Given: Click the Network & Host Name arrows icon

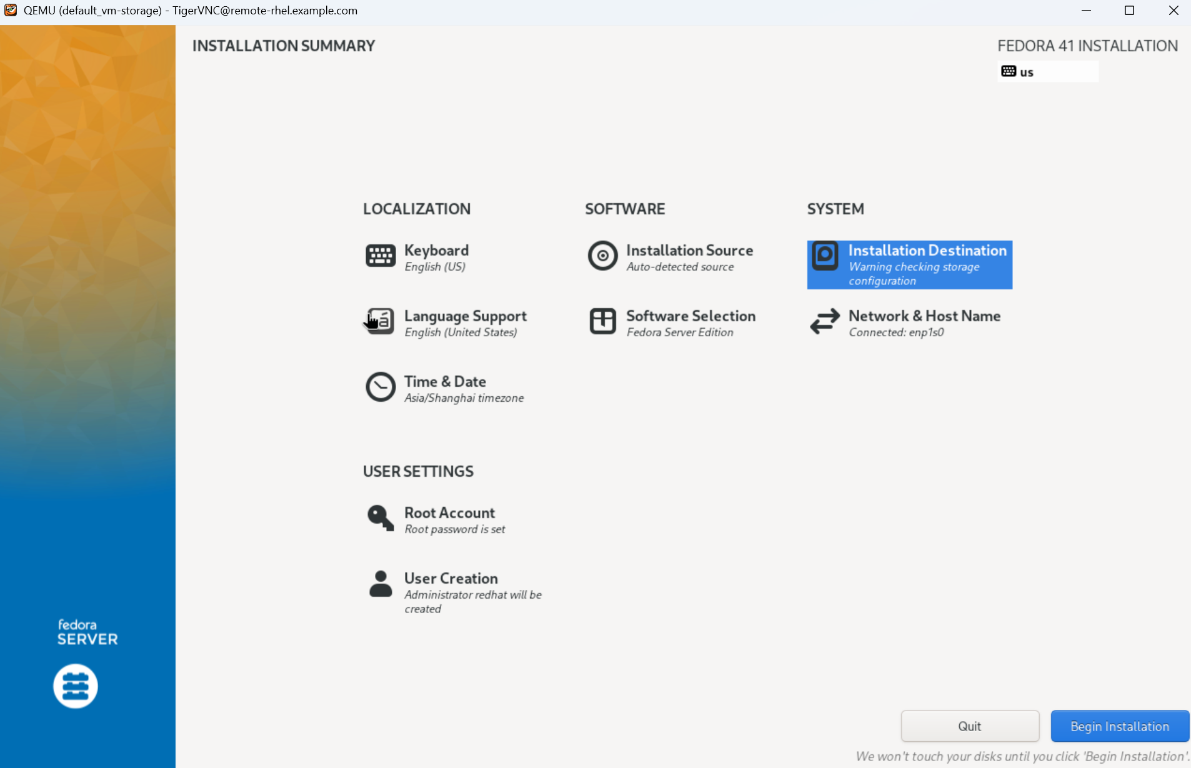Looking at the screenshot, I should (x=825, y=322).
